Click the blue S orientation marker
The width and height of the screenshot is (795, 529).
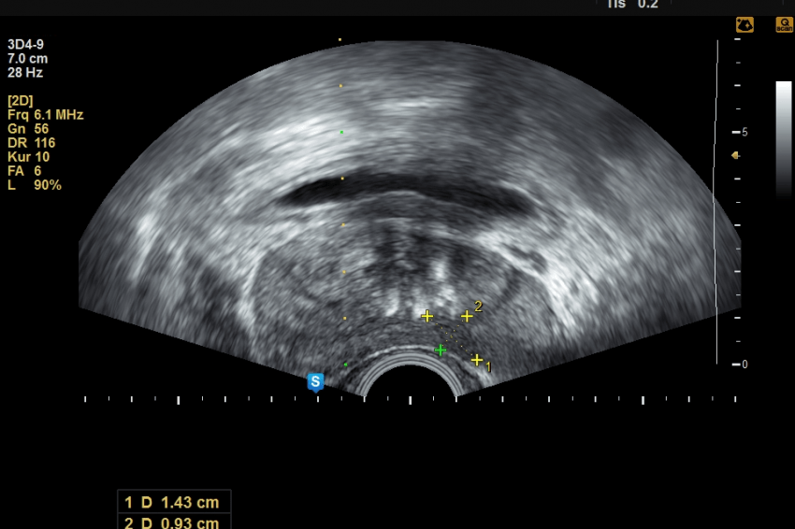tap(315, 381)
